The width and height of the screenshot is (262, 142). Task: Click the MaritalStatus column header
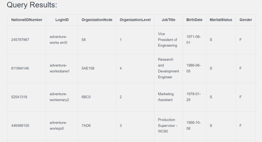221,20
